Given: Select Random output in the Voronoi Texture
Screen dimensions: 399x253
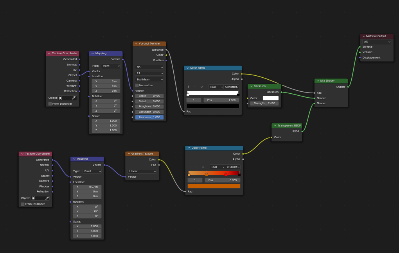Looking at the screenshot, I should [x=149, y=117].
